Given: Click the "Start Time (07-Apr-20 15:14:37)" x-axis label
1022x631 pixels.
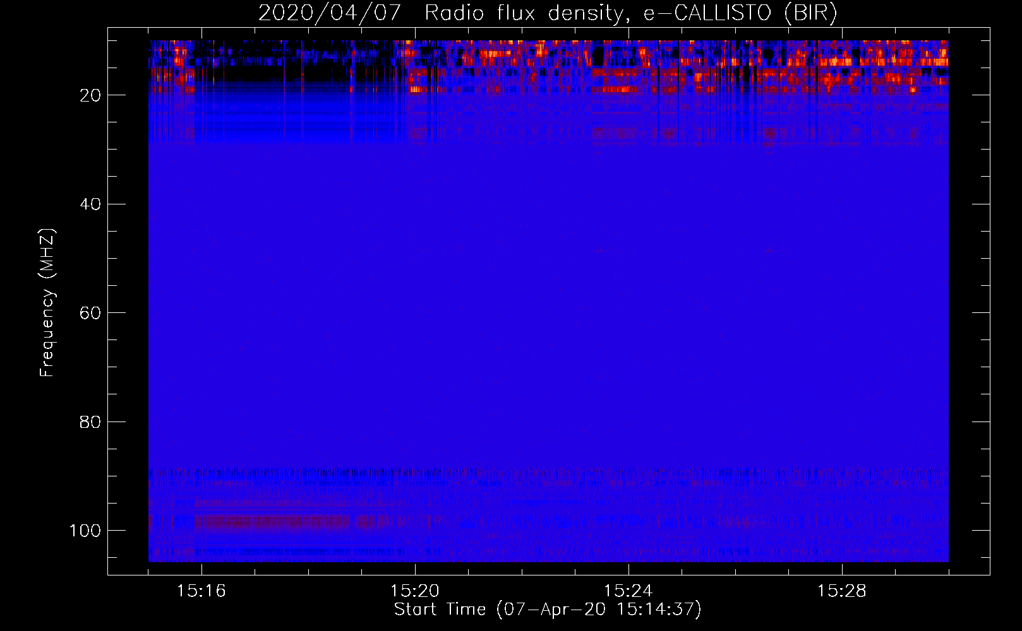Looking at the screenshot, I should pyautogui.click(x=548, y=610).
